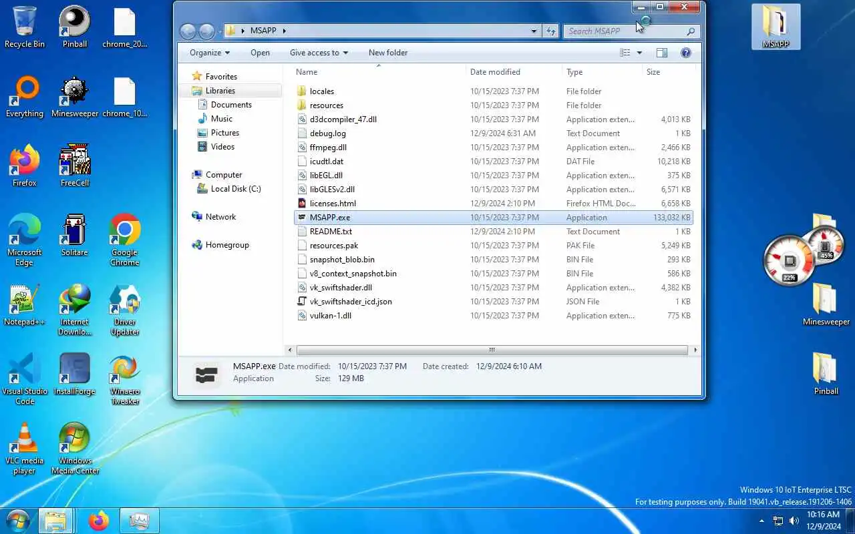Click the Visual Studio Code desktop icon
Viewport: 855px width, 534px height.
pyautogui.click(x=25, y=379)
